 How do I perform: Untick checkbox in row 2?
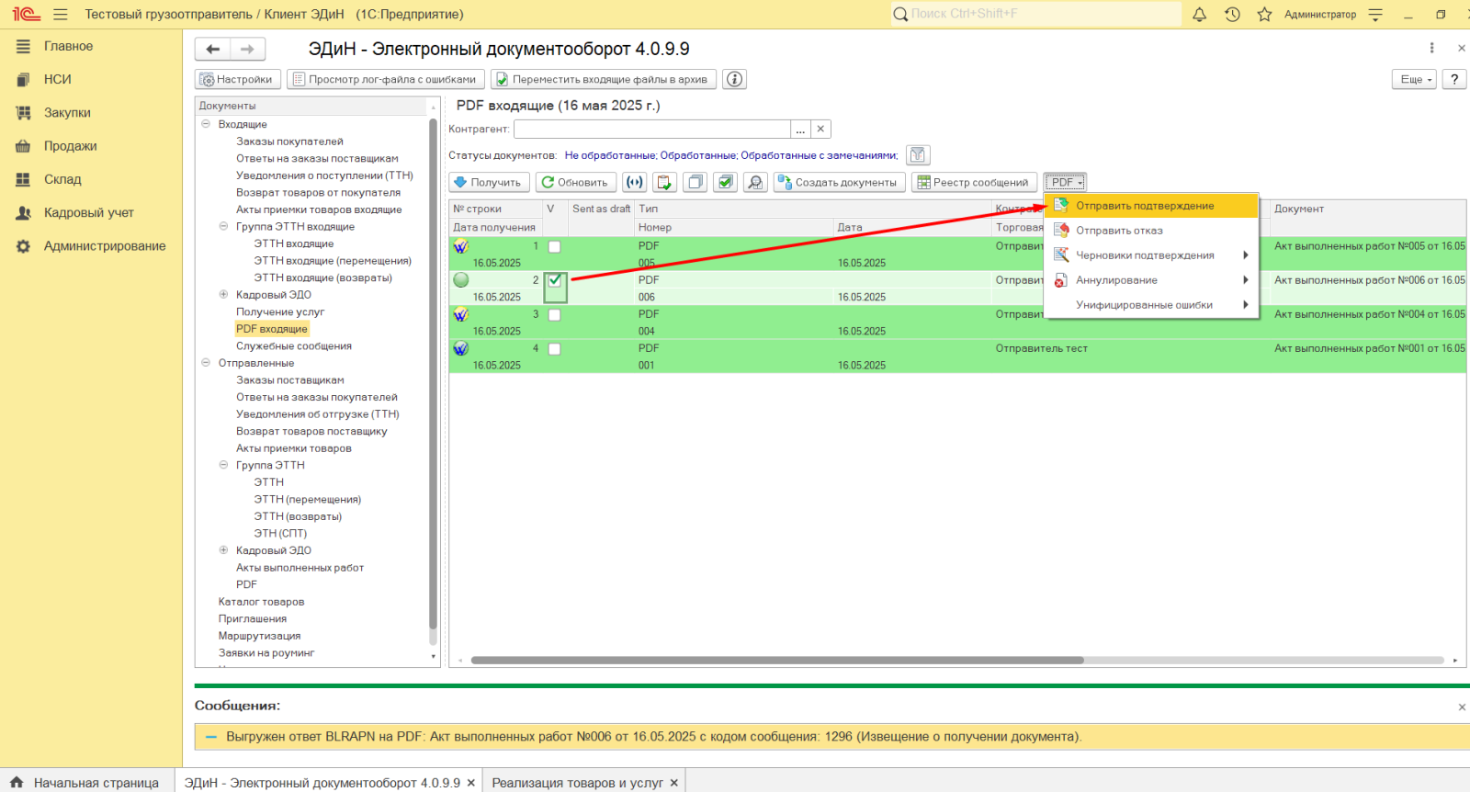coord(554,281)
